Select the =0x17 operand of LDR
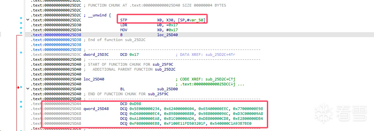This screenshot has width=374, height=131. tap(172, 25)
